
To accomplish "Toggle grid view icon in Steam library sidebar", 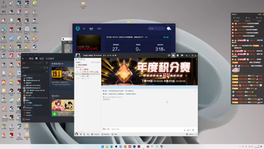I will (47, 63).
